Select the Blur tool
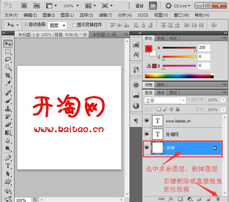Screen dimensions: 229x202 tap(8, 140)
